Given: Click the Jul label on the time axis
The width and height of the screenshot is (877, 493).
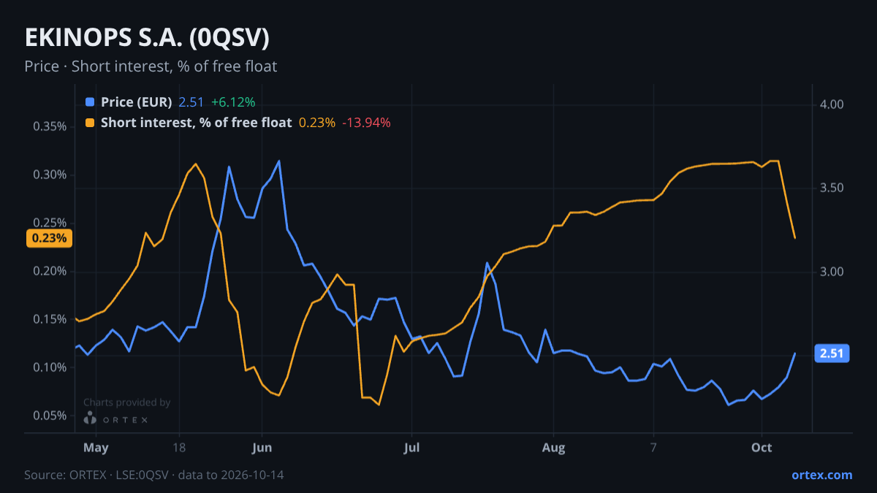Looking at the screenshot, I should point(412,447).
